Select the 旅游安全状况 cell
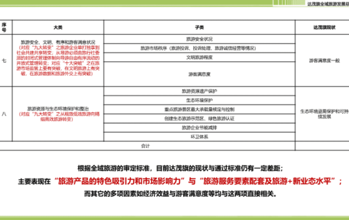This screenshot has width=349, height=220. (200, 39)
